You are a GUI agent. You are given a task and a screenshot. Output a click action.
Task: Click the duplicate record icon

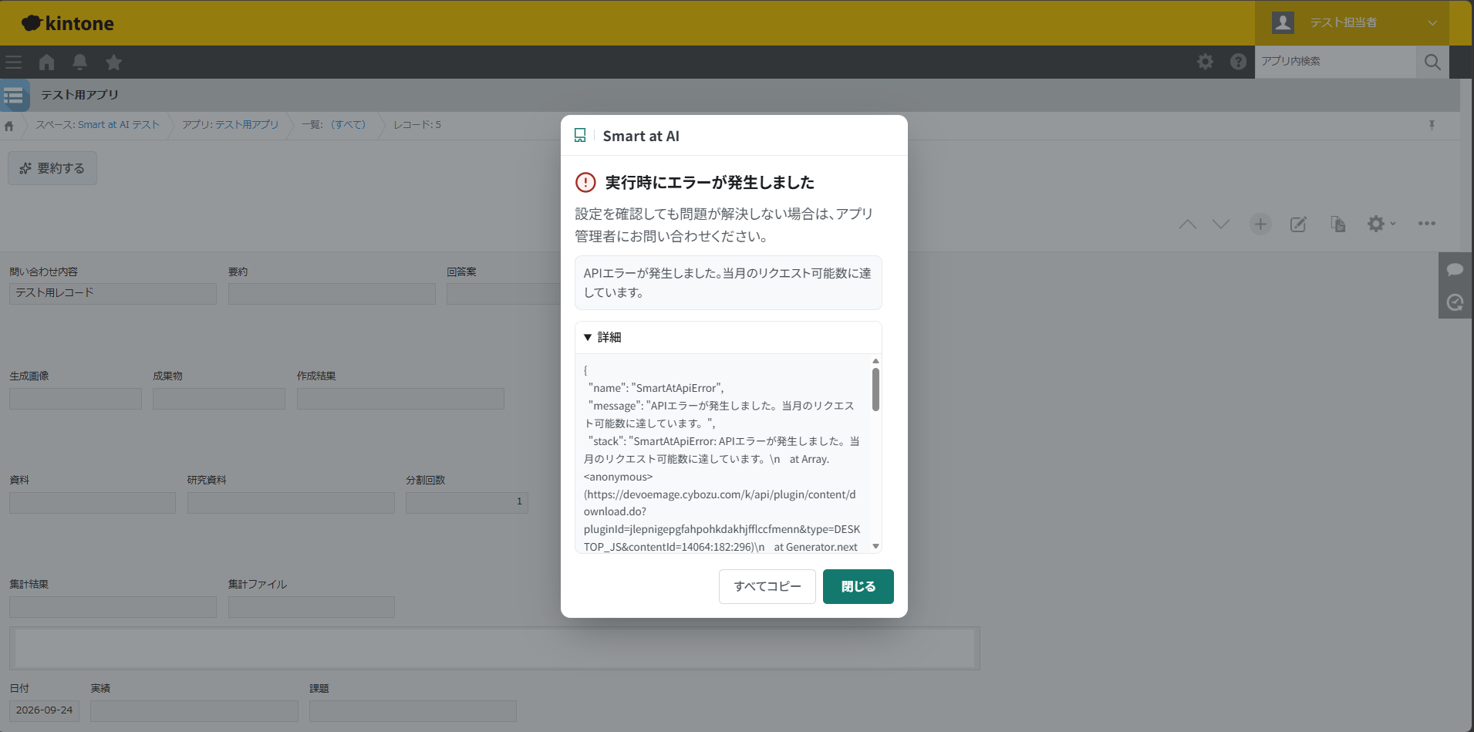tap(1337, 224)
